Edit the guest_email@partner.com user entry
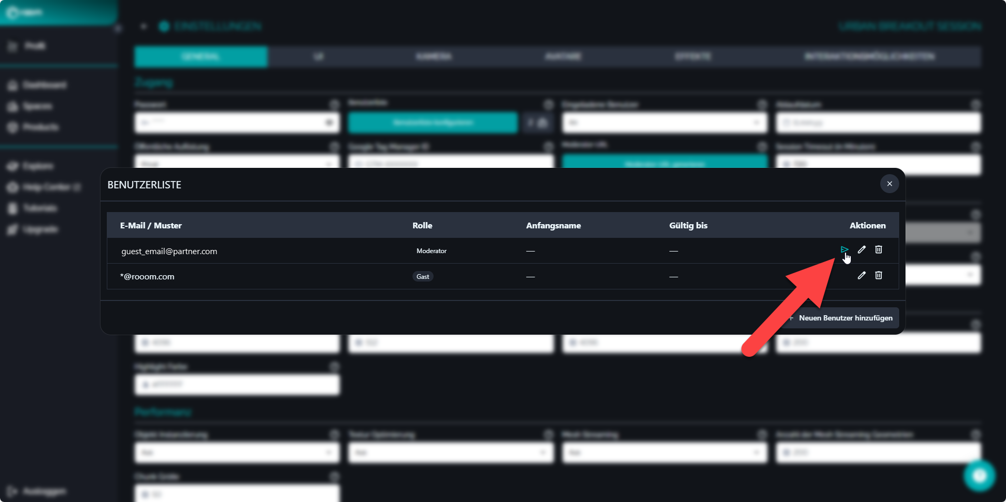 pyautogui.click(x=861, y=249)
